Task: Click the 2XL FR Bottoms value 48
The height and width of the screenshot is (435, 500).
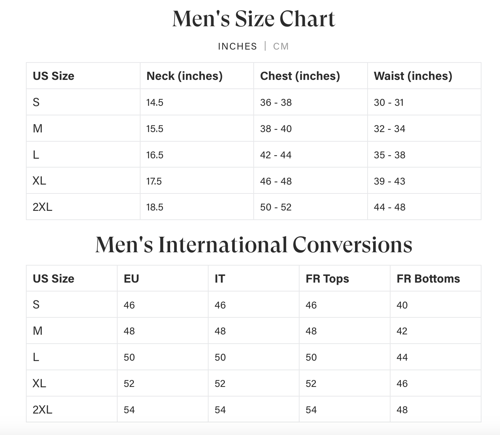Action: 402,410
